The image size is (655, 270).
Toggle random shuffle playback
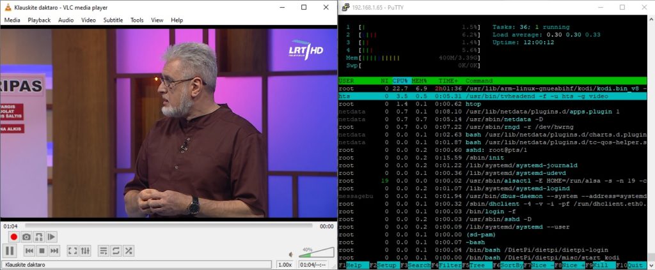pos(129,251)
